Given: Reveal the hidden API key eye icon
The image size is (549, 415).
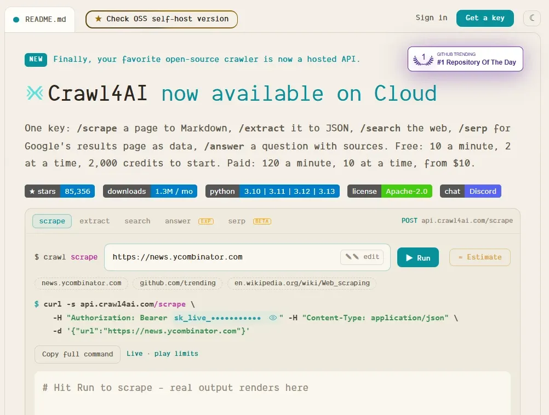Looking at the screenshot, I should tap(273, 318).
